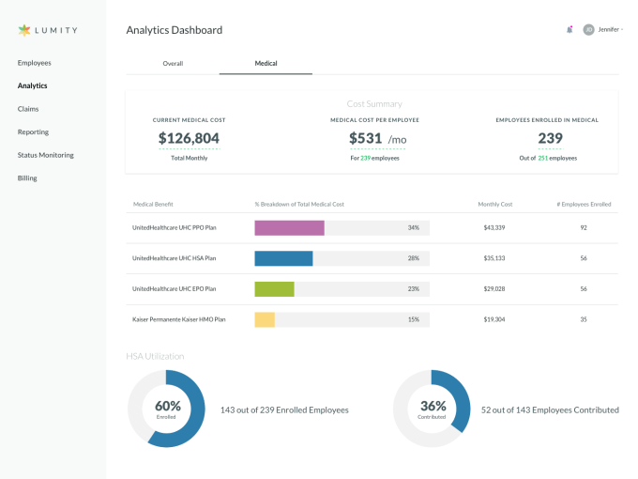Open the Reporting section

pos(33,132)
